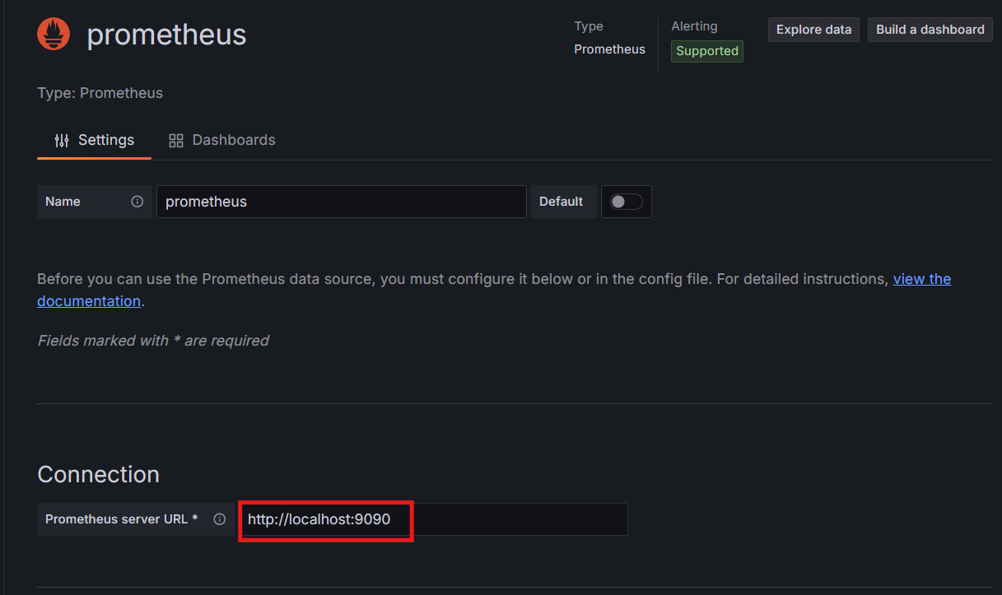Click the Prometheus value under Type header
1002x595 pixels.
pyautogui.click(x=610, y=49)
